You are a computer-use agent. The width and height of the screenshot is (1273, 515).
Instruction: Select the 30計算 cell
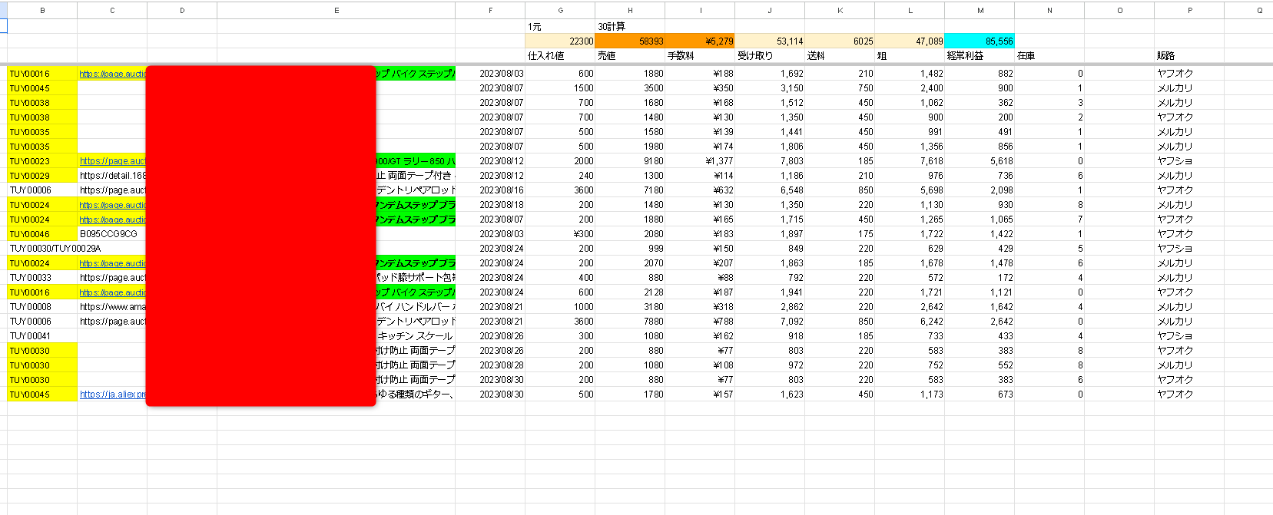pyautogui.click(x=630, y=27)
